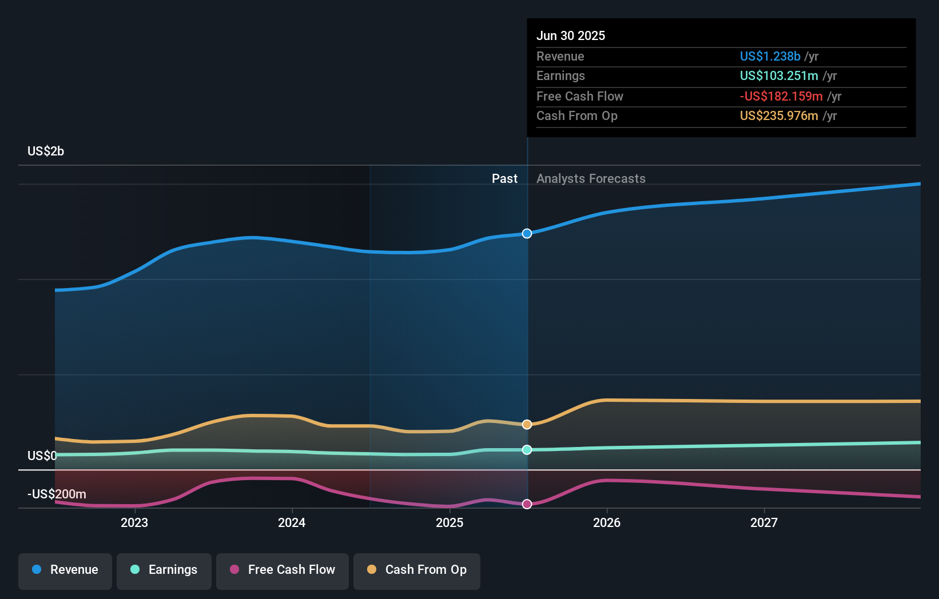Click the yellow Cash From Op legend dot

(371, 570)
